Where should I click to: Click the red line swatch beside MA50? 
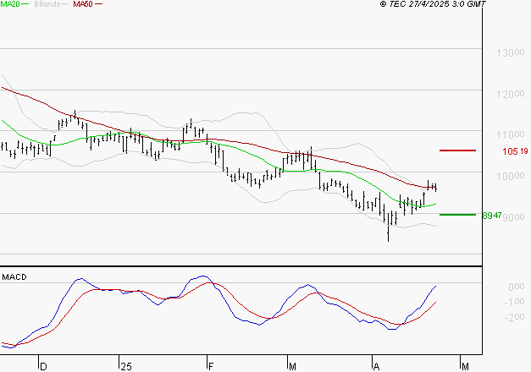pos(98,5)
